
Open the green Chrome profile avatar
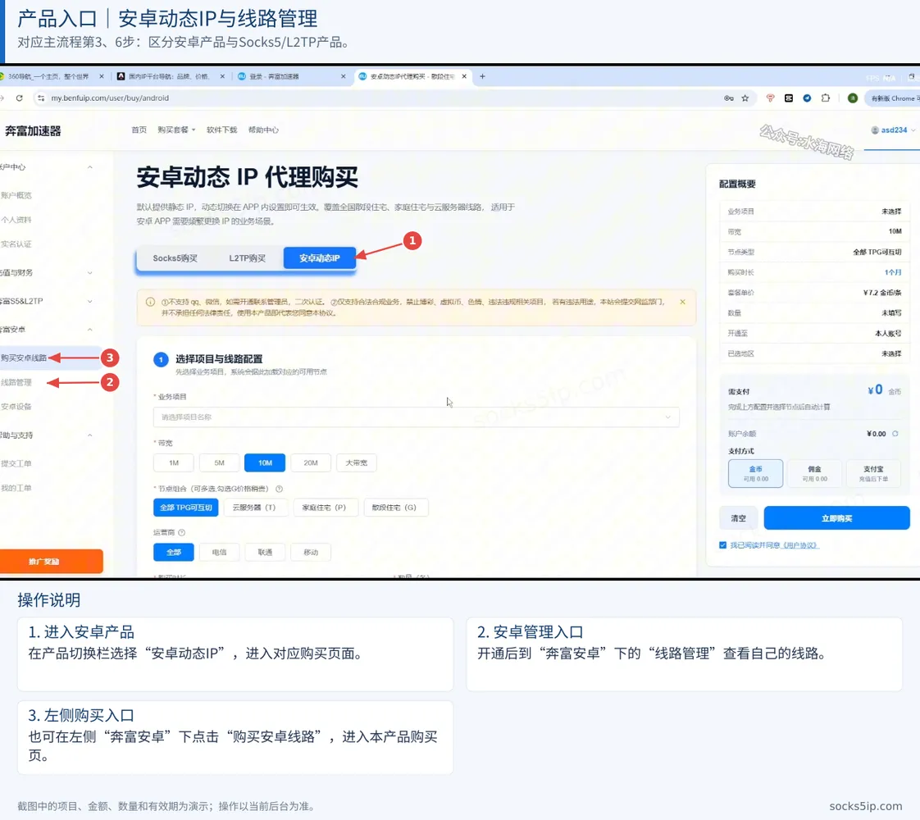[x=853, y=98]
